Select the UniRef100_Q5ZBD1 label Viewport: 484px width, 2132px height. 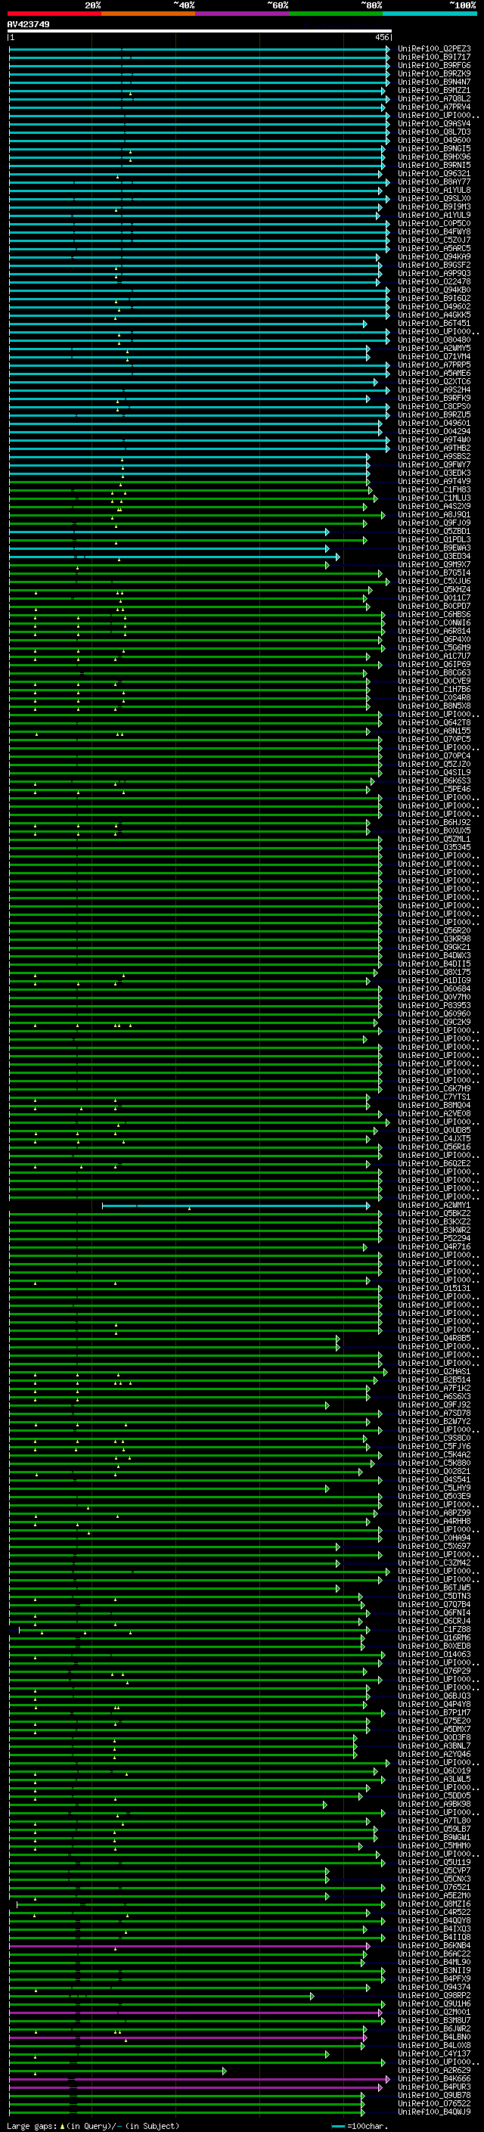point(433,532)
